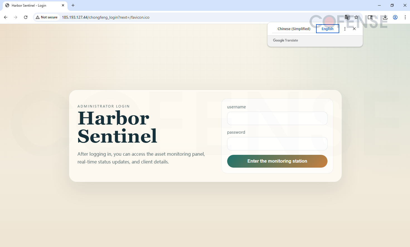The height and width of the screenshot is (247, 410).
Task: Switch translation to Chinese (Simplified)
Action: tap(294, 29)
